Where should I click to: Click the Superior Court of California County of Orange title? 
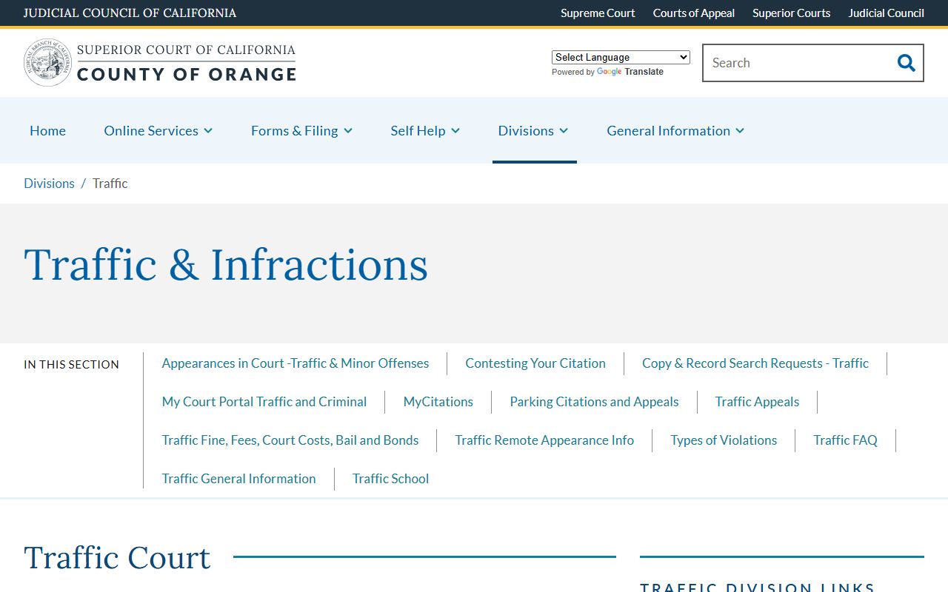186,63
